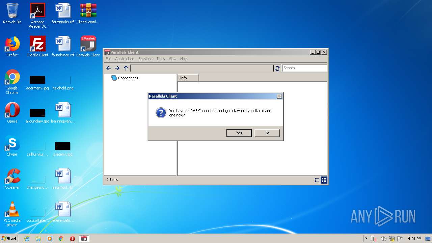Open agermany.jpg image file

click(37, 83)
